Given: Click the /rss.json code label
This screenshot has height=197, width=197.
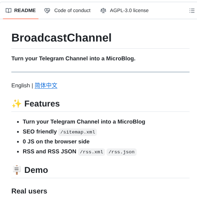Looking at the screenshot, I should (x=121, y=152).
